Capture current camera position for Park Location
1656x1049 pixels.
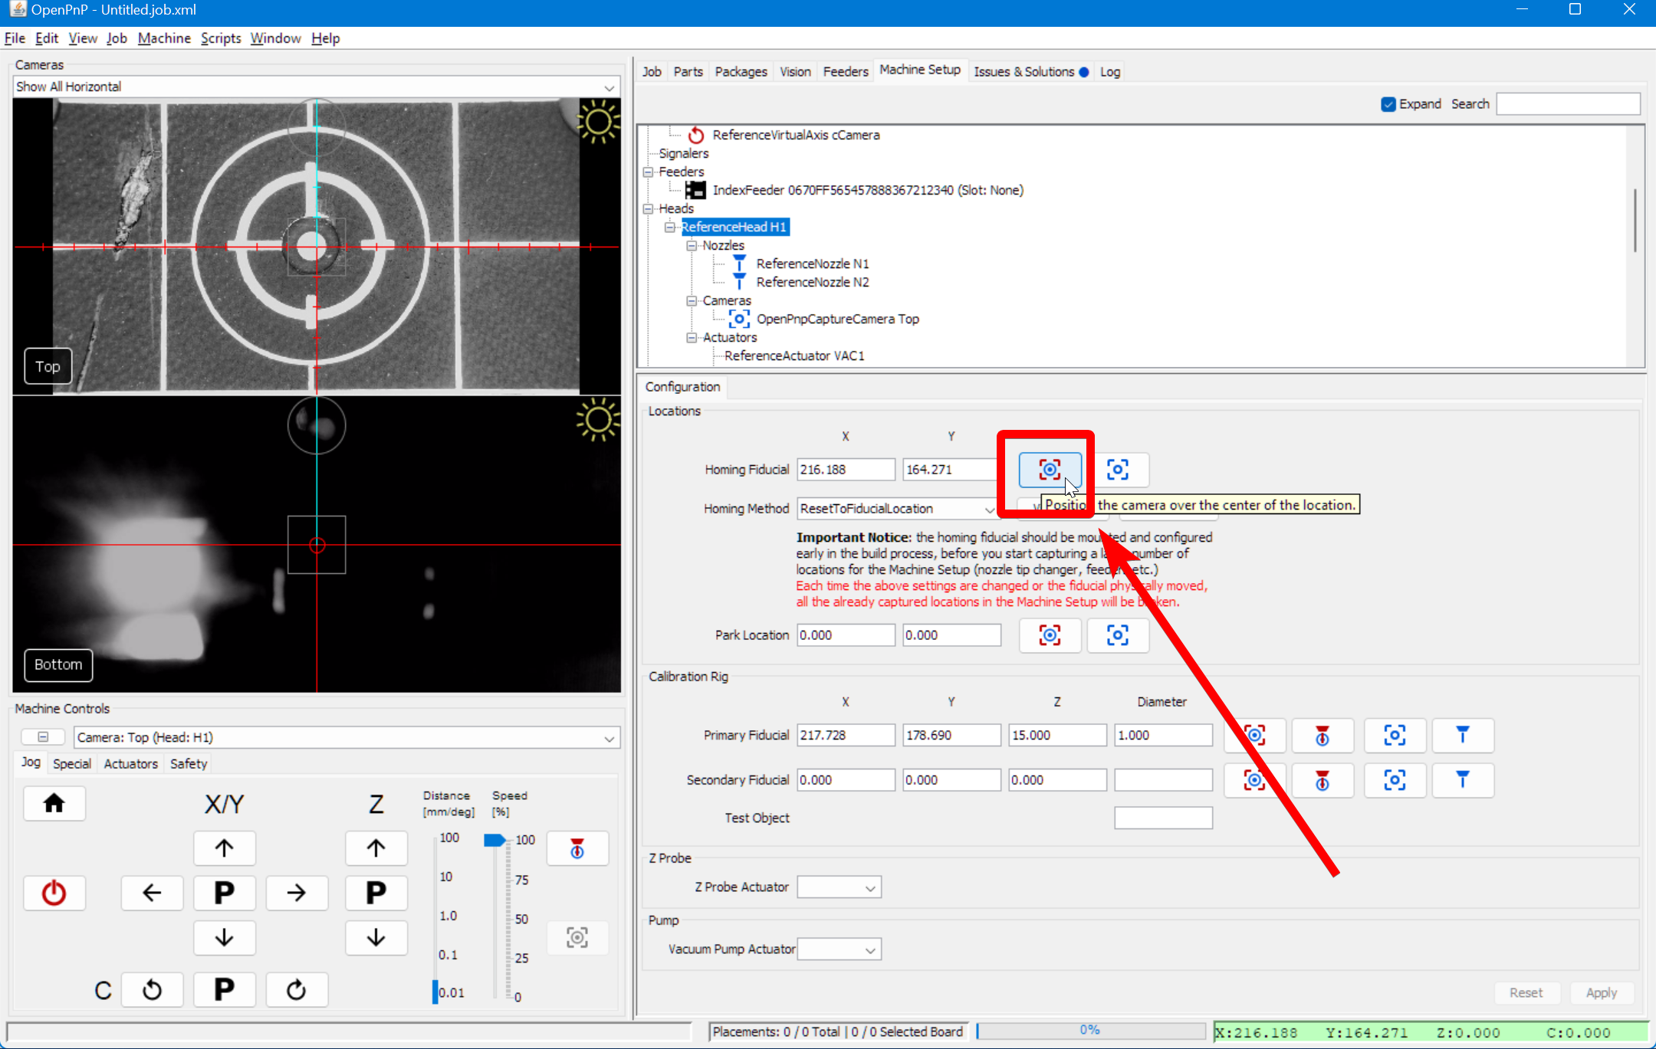point(1118,635)
